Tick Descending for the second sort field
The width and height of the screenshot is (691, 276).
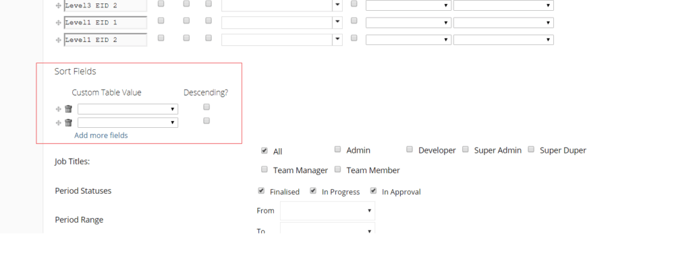pyautogui.click(x=206, y=121)
